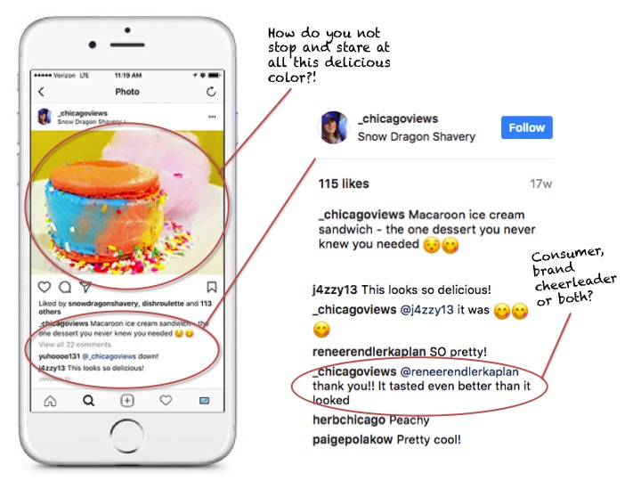Open the three-dot options menu on post
Image resolution: width=641 pixels, height=481 pixels.
212,117
